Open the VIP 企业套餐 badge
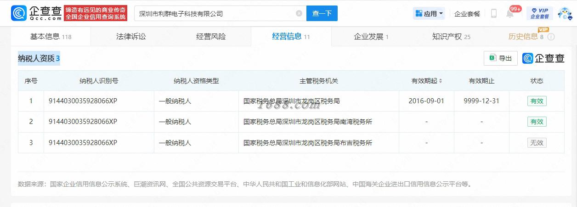This screenshot has width=577, height=207. tap(540, 13)
